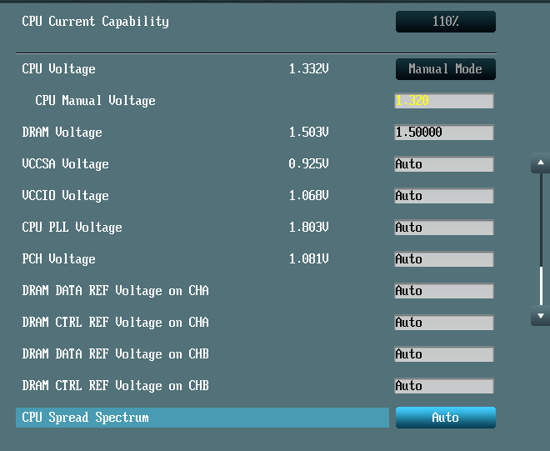Click the 1.503V DRAM voltage reading

(x=308, y=133)
